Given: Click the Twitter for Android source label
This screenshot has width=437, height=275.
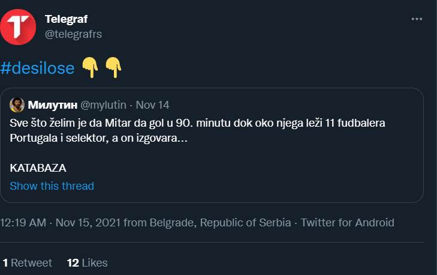Looking at the screenshot, I should 347,223.
